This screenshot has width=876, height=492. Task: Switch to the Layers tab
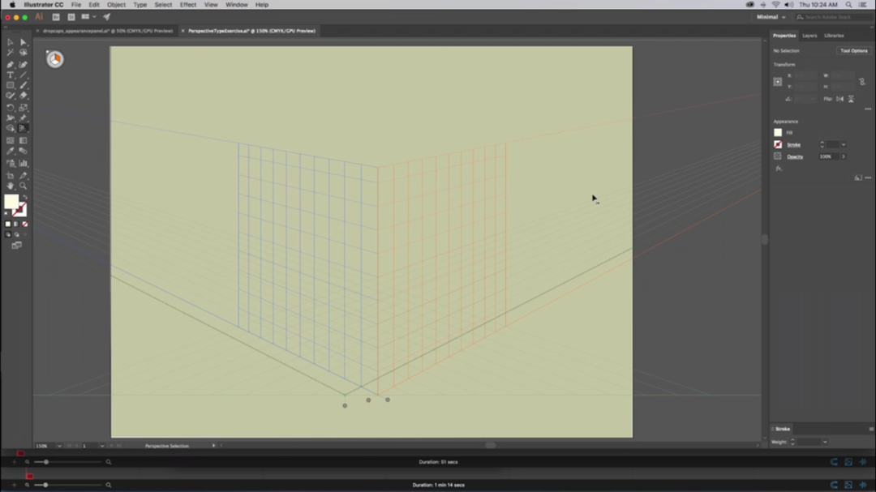(x=809, y=36)
